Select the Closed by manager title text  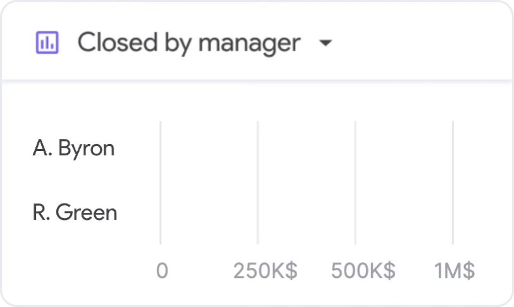click(189, 43)
